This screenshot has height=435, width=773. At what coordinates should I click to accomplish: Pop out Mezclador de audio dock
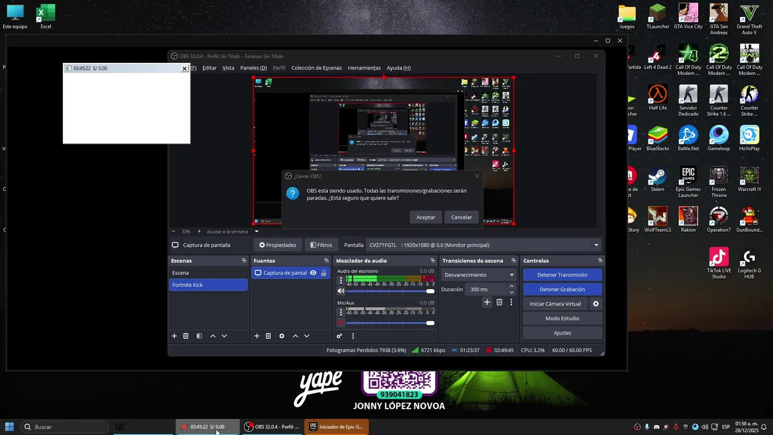432,261
